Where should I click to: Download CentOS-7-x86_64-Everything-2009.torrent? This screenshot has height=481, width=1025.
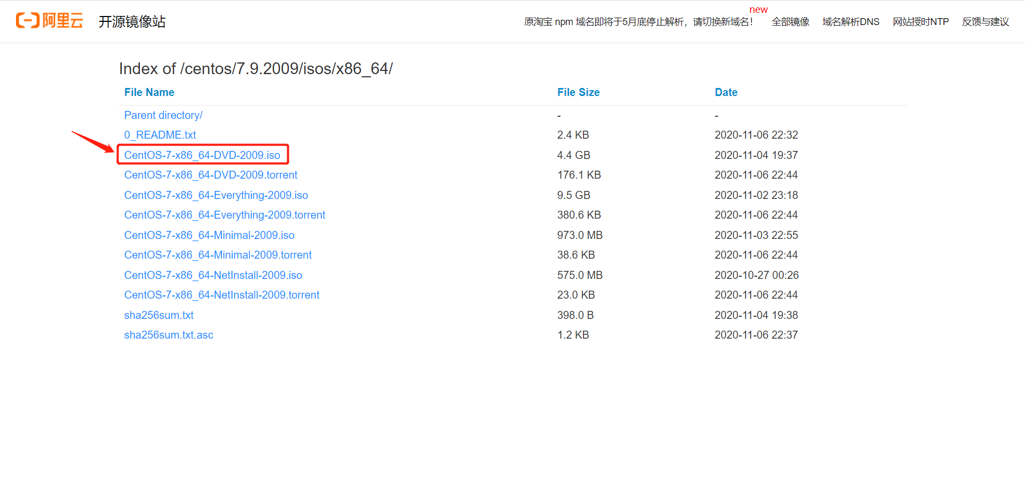[225, 215]
